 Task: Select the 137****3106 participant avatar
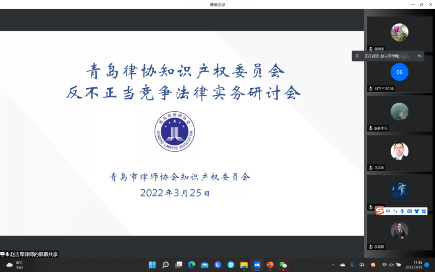[x=399, y=72]
